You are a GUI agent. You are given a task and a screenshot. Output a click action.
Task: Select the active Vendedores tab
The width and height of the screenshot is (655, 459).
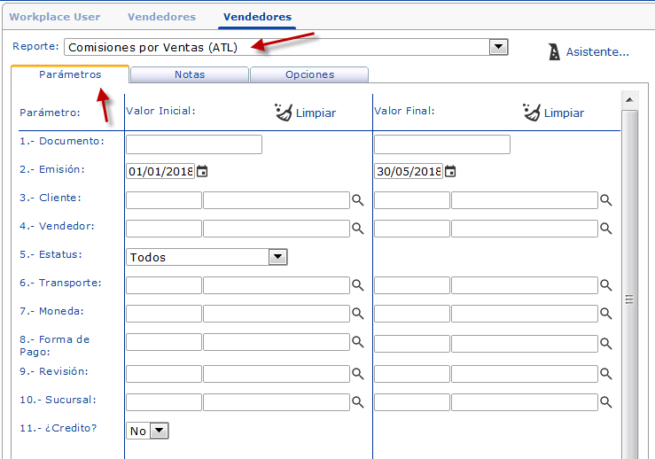click(x=257, y=17)
